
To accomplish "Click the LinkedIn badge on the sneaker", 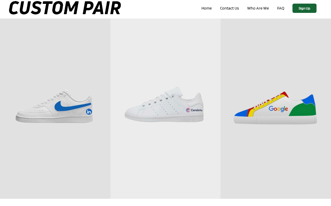I will pos(89,112).
